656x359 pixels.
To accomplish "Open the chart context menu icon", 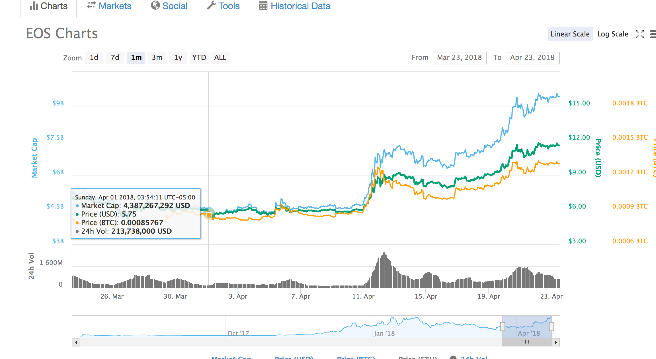I will pyautogui.click(x=653, y=34).
